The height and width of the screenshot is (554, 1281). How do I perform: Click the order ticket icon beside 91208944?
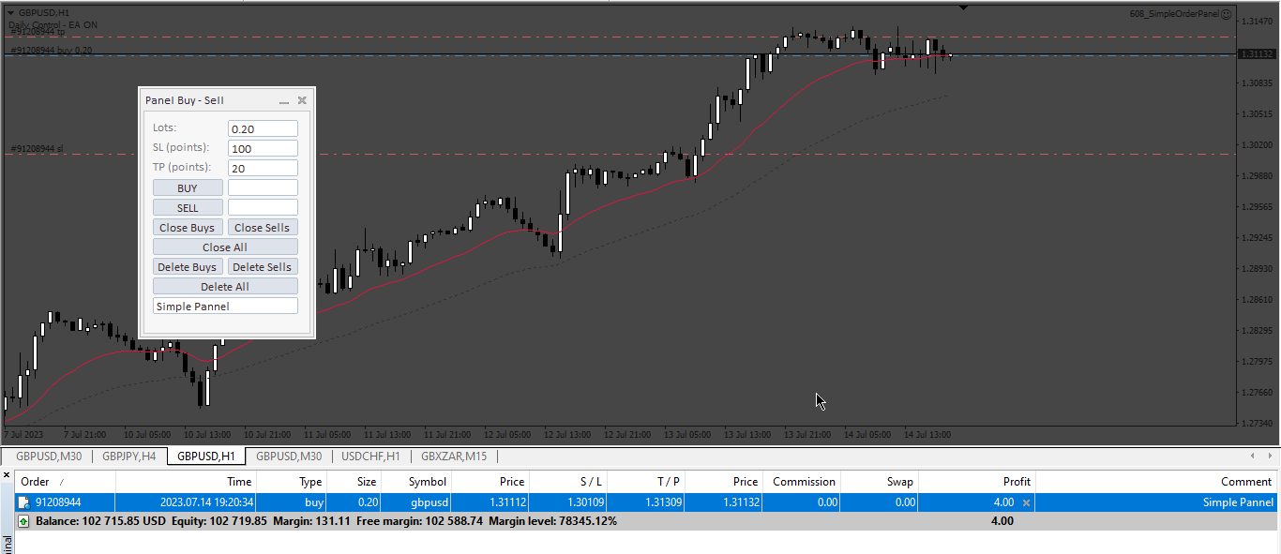pos(23,503)
